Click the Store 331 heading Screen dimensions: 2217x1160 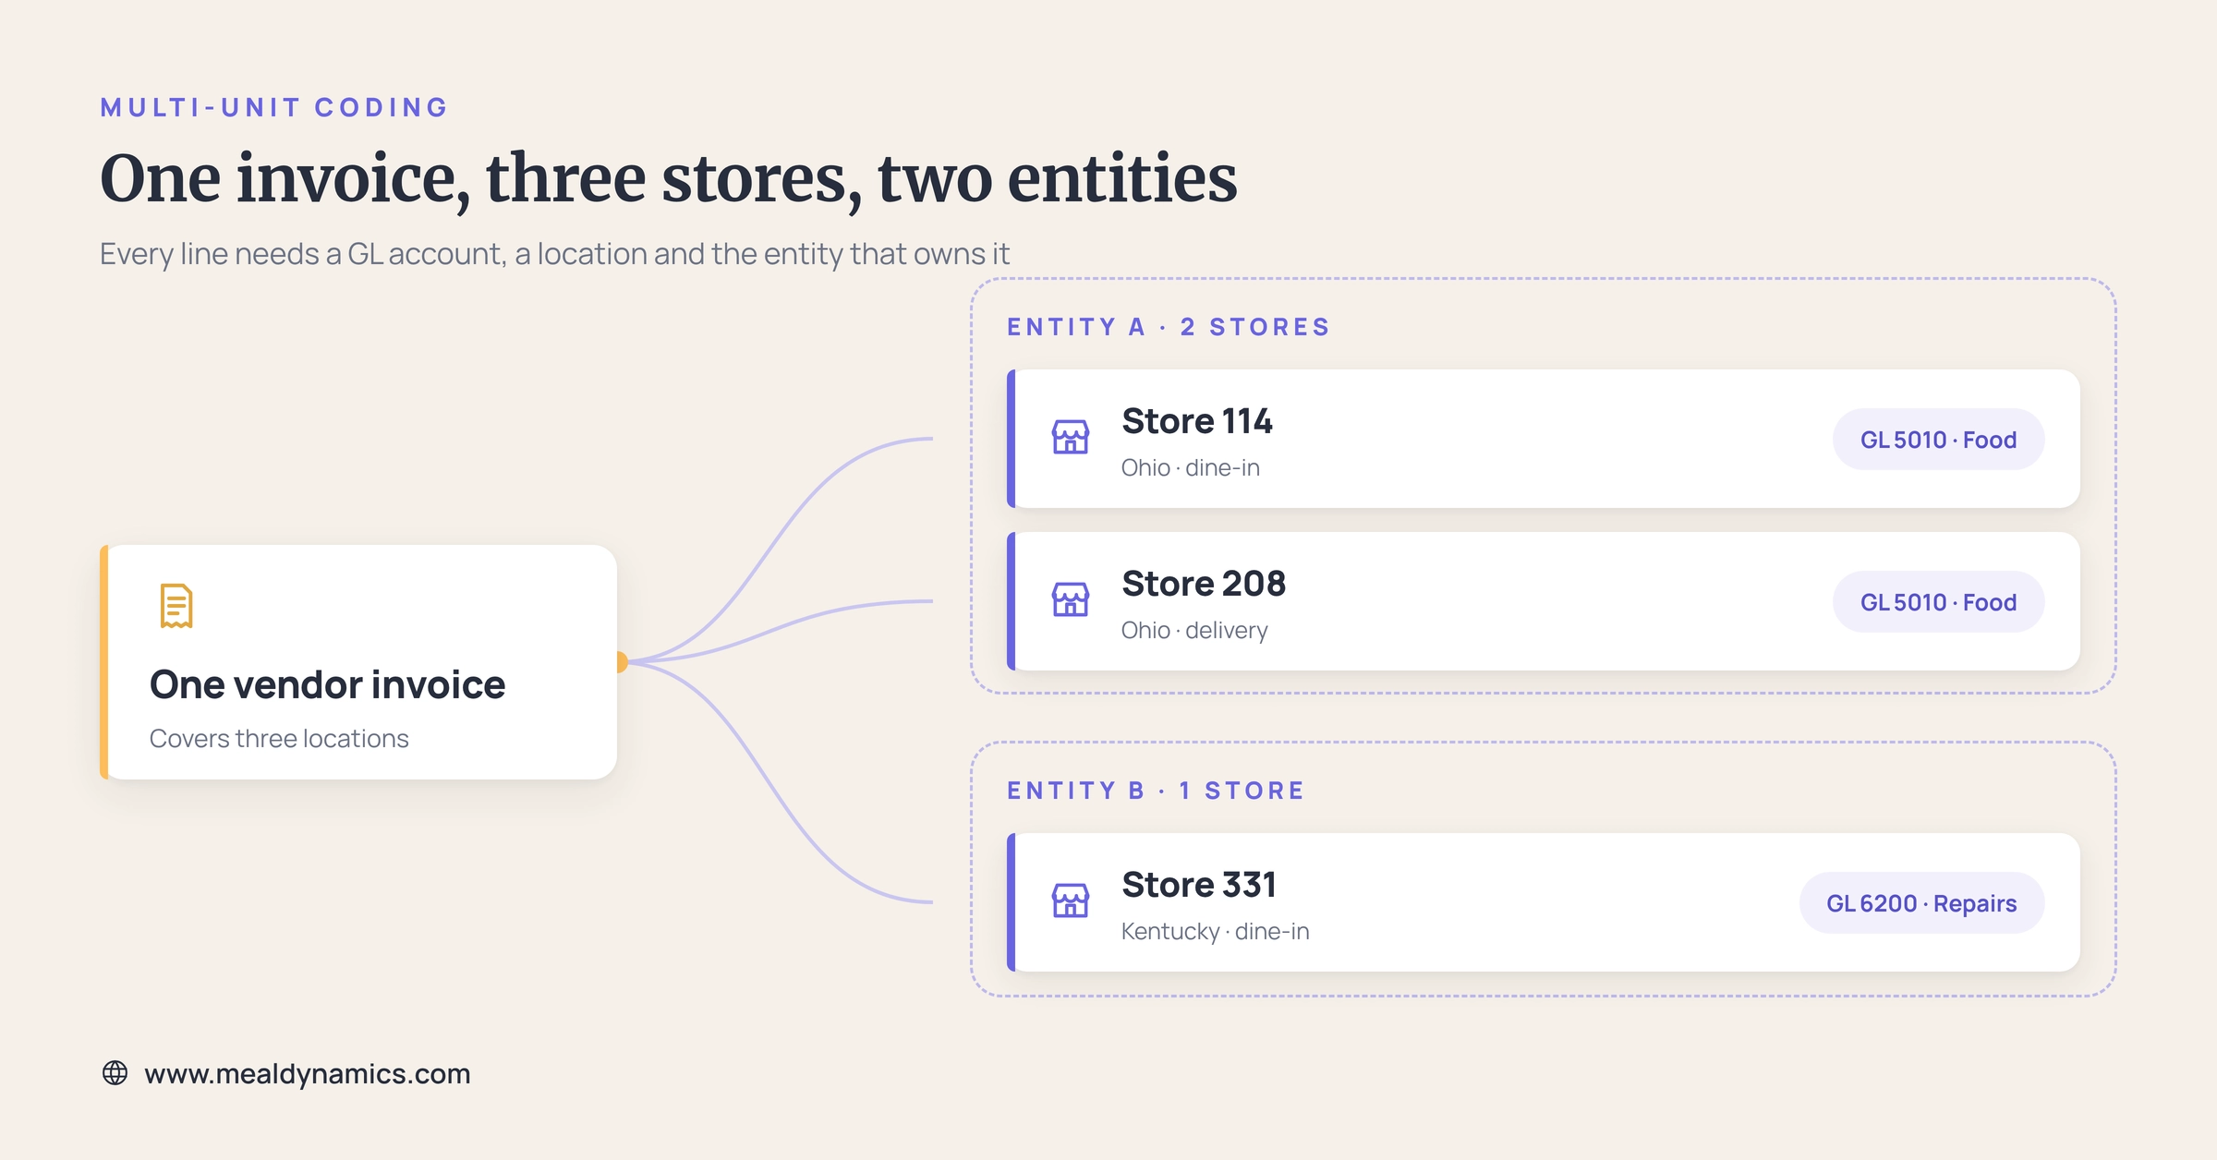1198,885
